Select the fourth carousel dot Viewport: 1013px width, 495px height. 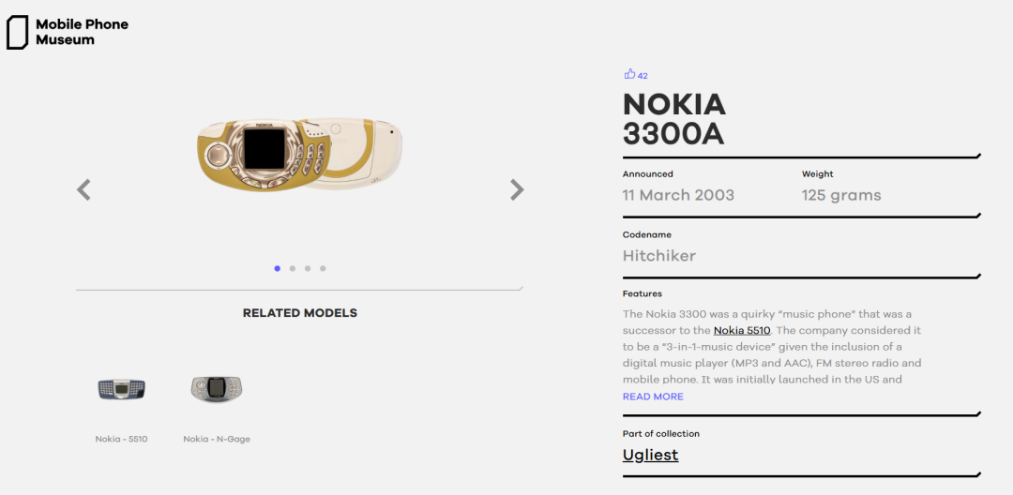pyautogui.click(x=323, y=268)
